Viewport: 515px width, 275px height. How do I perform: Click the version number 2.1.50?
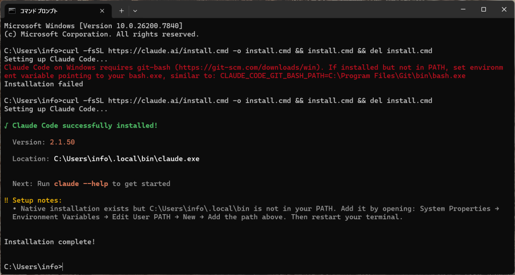click(x=62, y=142)
